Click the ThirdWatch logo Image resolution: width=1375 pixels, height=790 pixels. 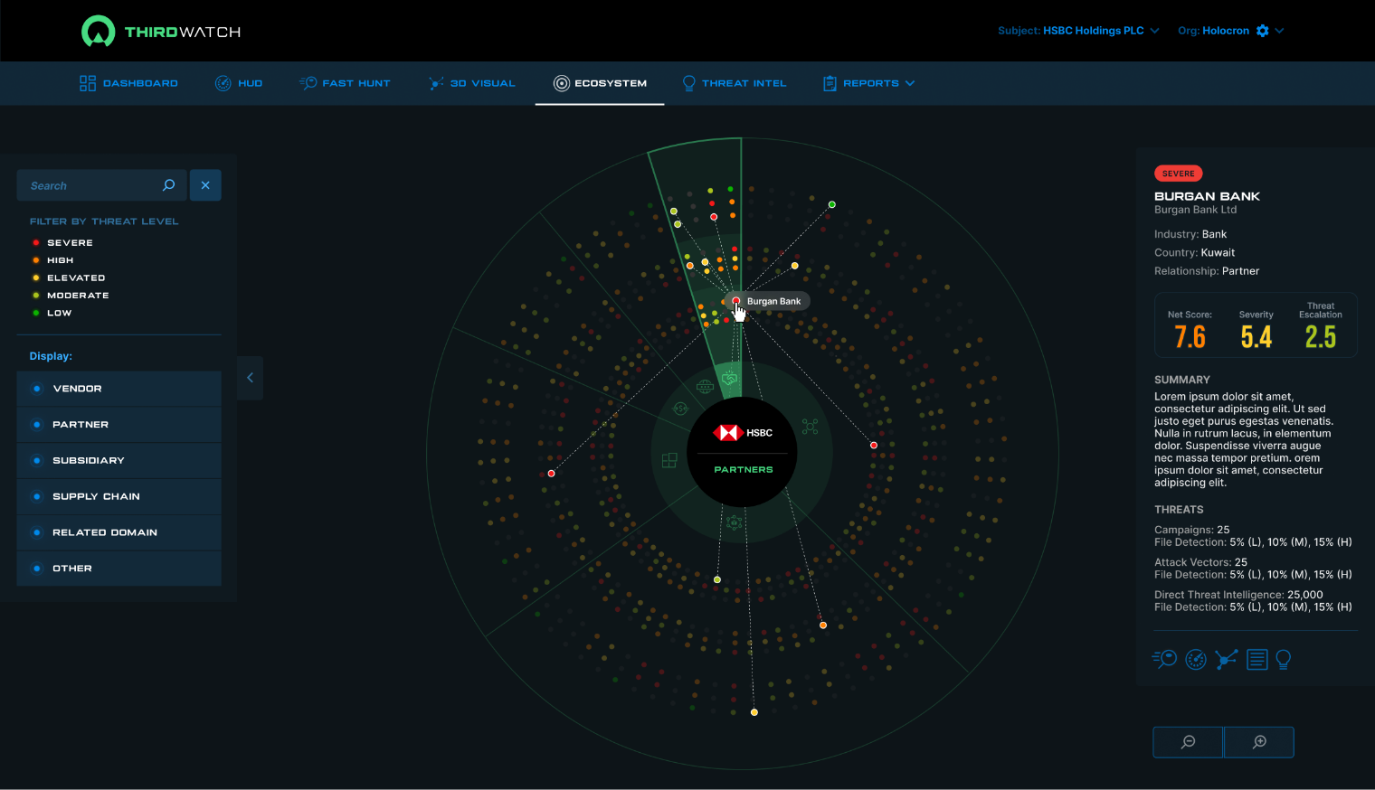coord(161,32)
